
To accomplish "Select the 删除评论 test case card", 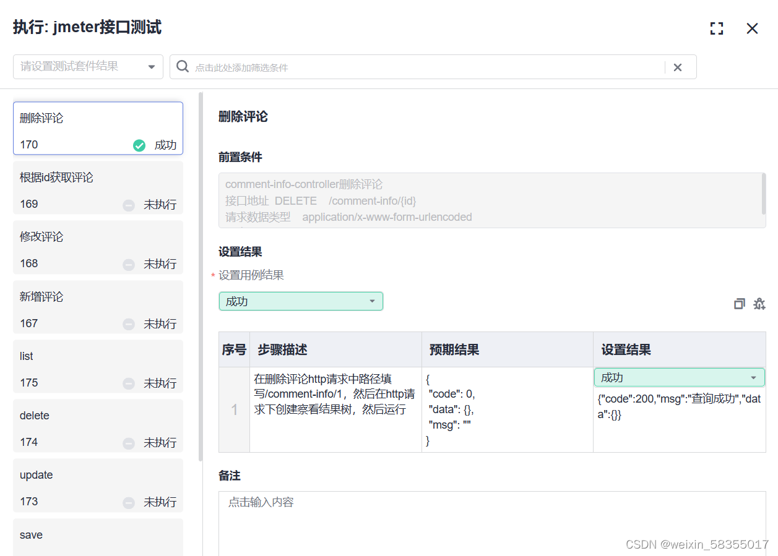I will (x=98, y=128).
